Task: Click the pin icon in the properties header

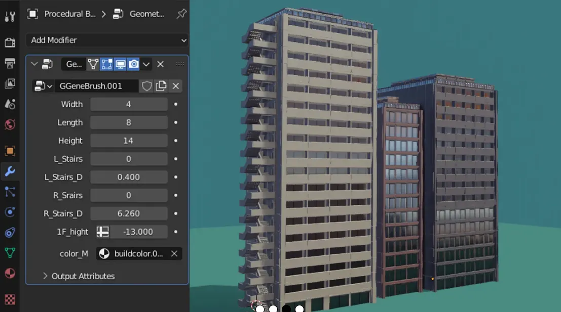Action: (181, 14)
